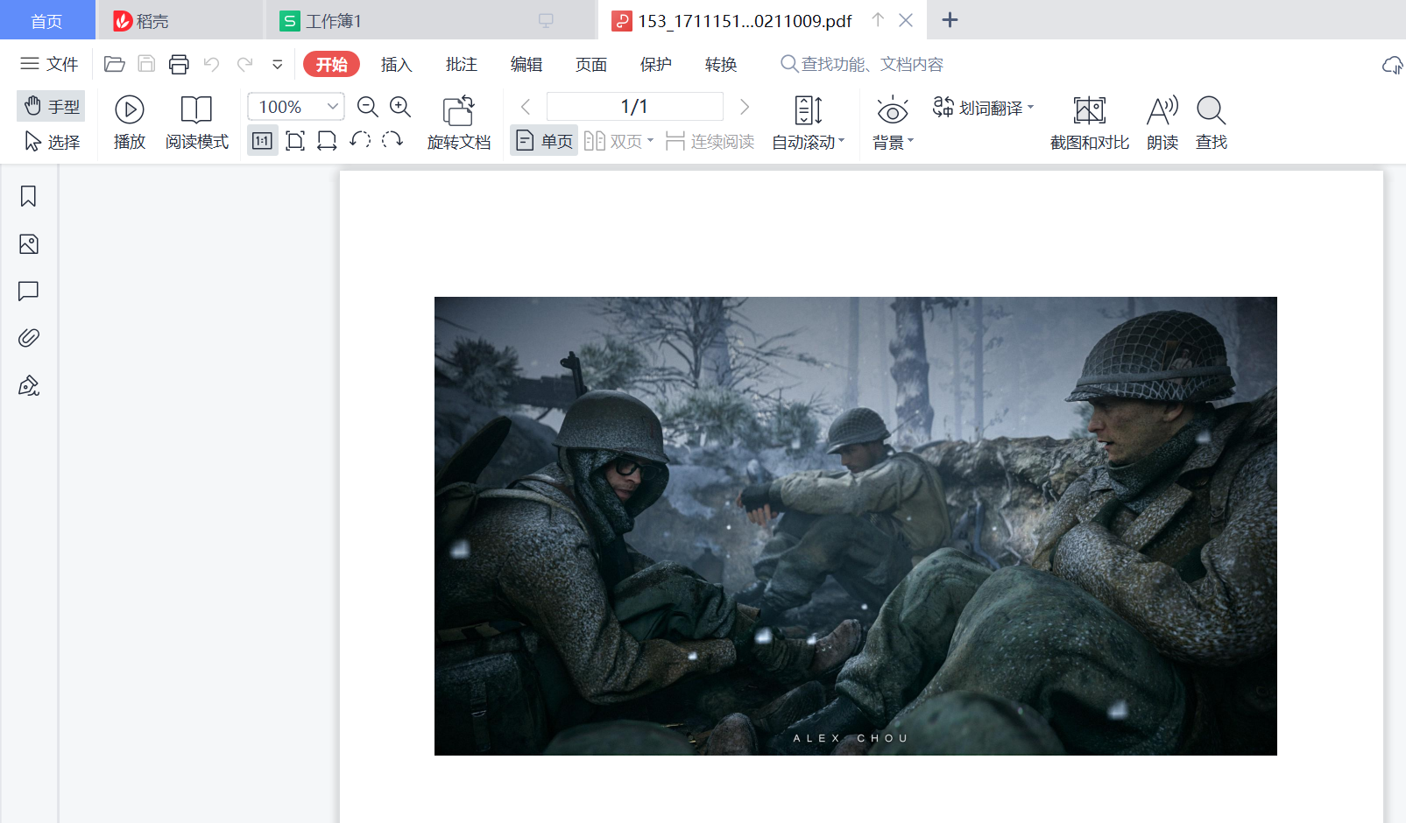The width and height of the screenshot is (1406, 823).
Task: Open the 查找 find tool
Action: click(1212, 123)
